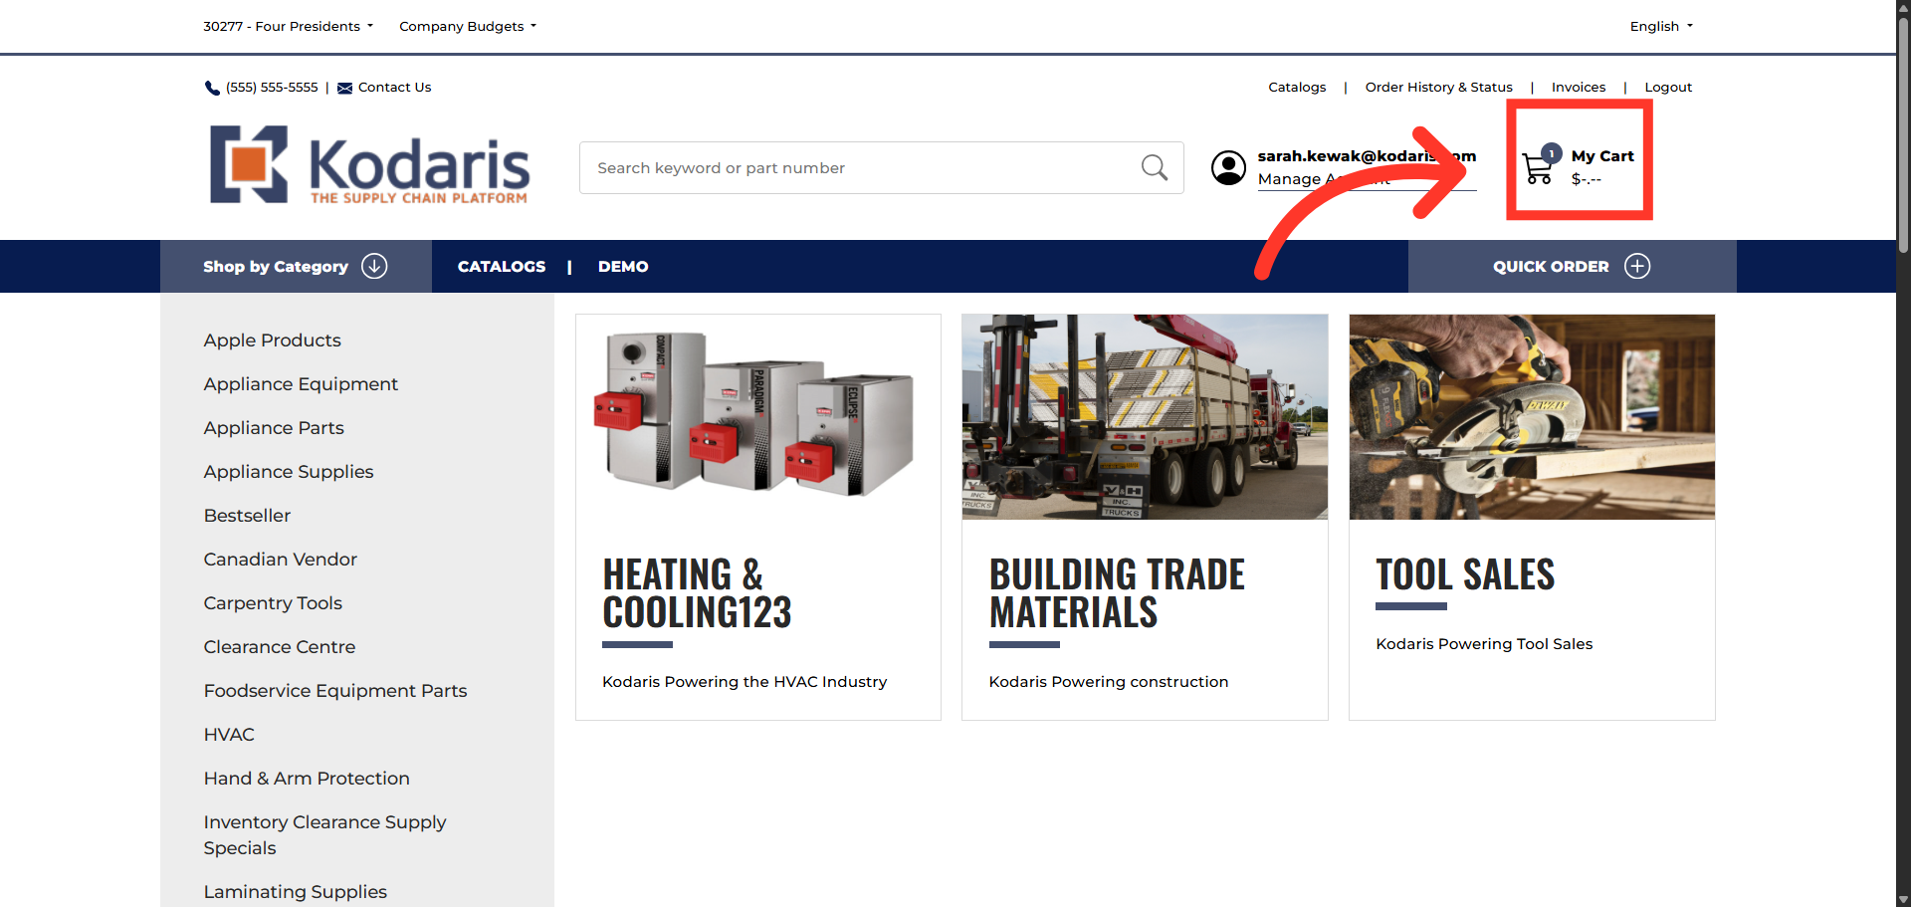Click the Kodaris logo
Screen dimensions: 1911x907
[369, 165]
